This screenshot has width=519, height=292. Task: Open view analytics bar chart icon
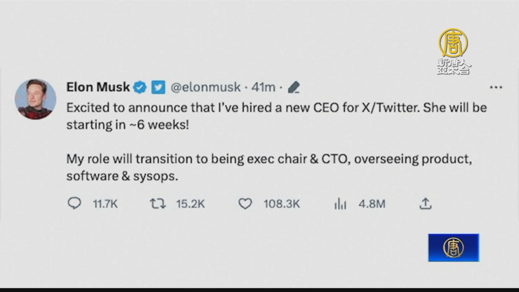pos(340,204)
